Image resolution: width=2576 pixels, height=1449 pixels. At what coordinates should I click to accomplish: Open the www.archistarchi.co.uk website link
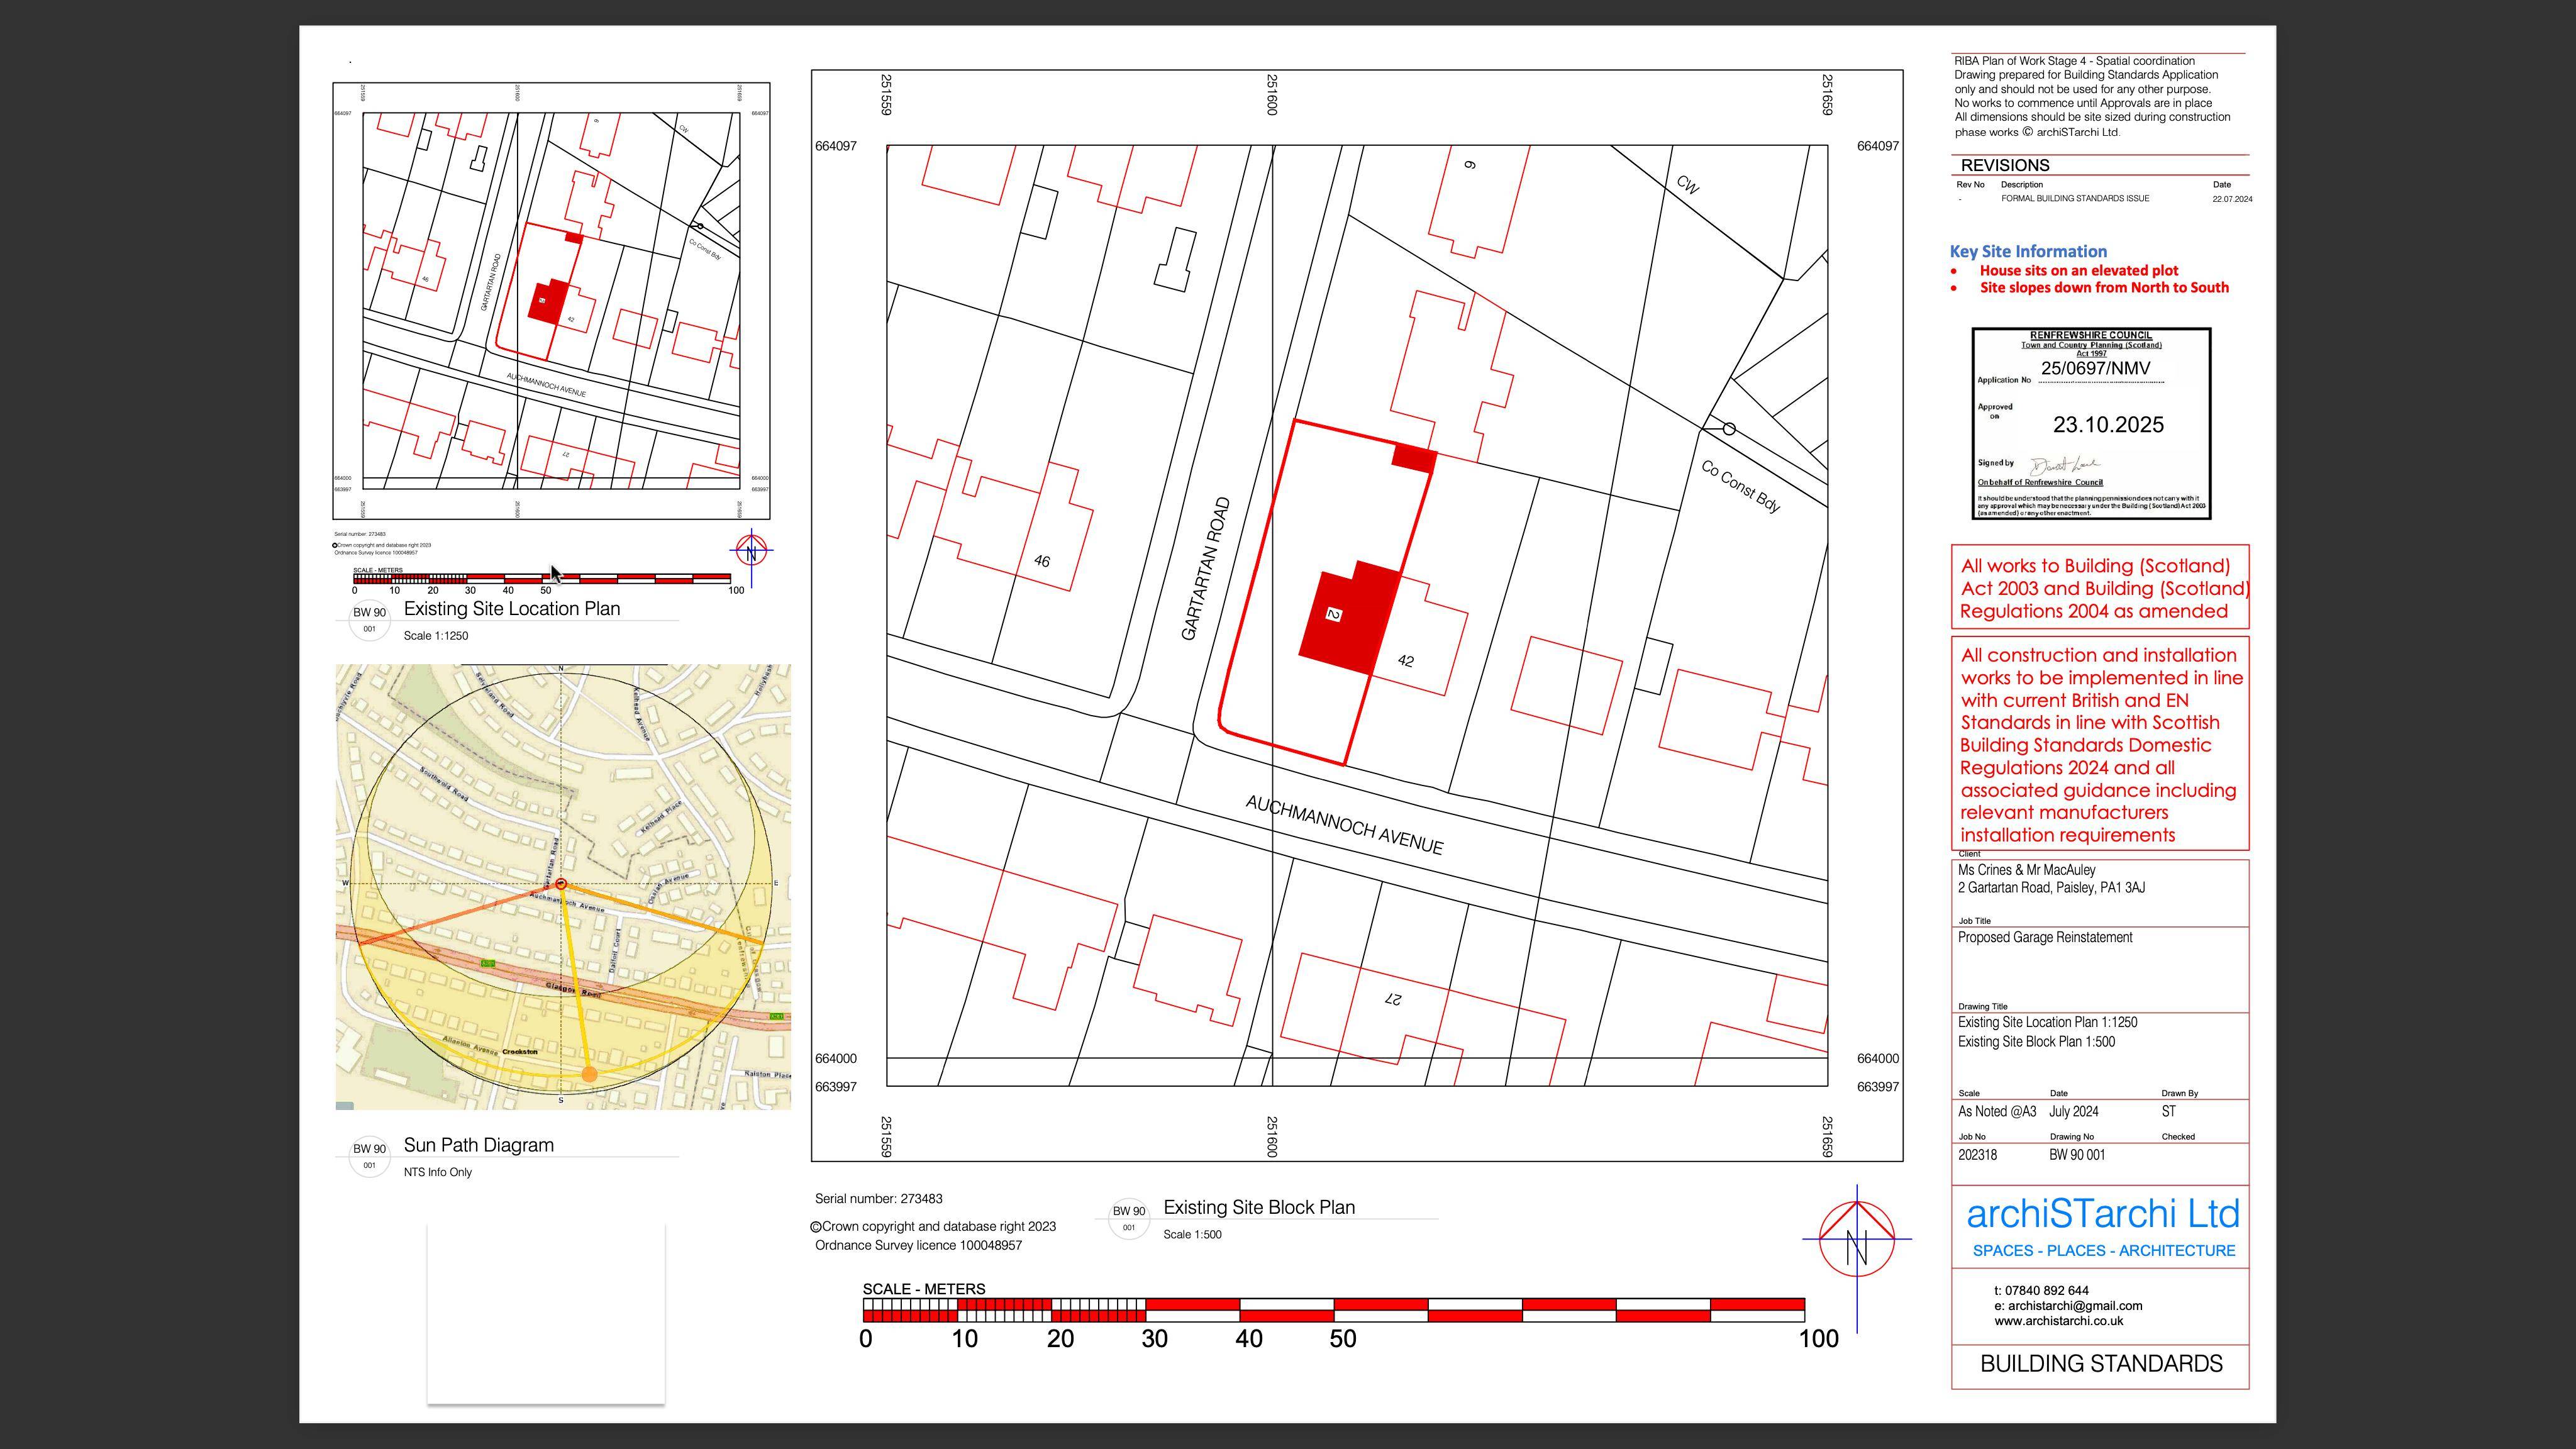[x=2058, y=1321]
